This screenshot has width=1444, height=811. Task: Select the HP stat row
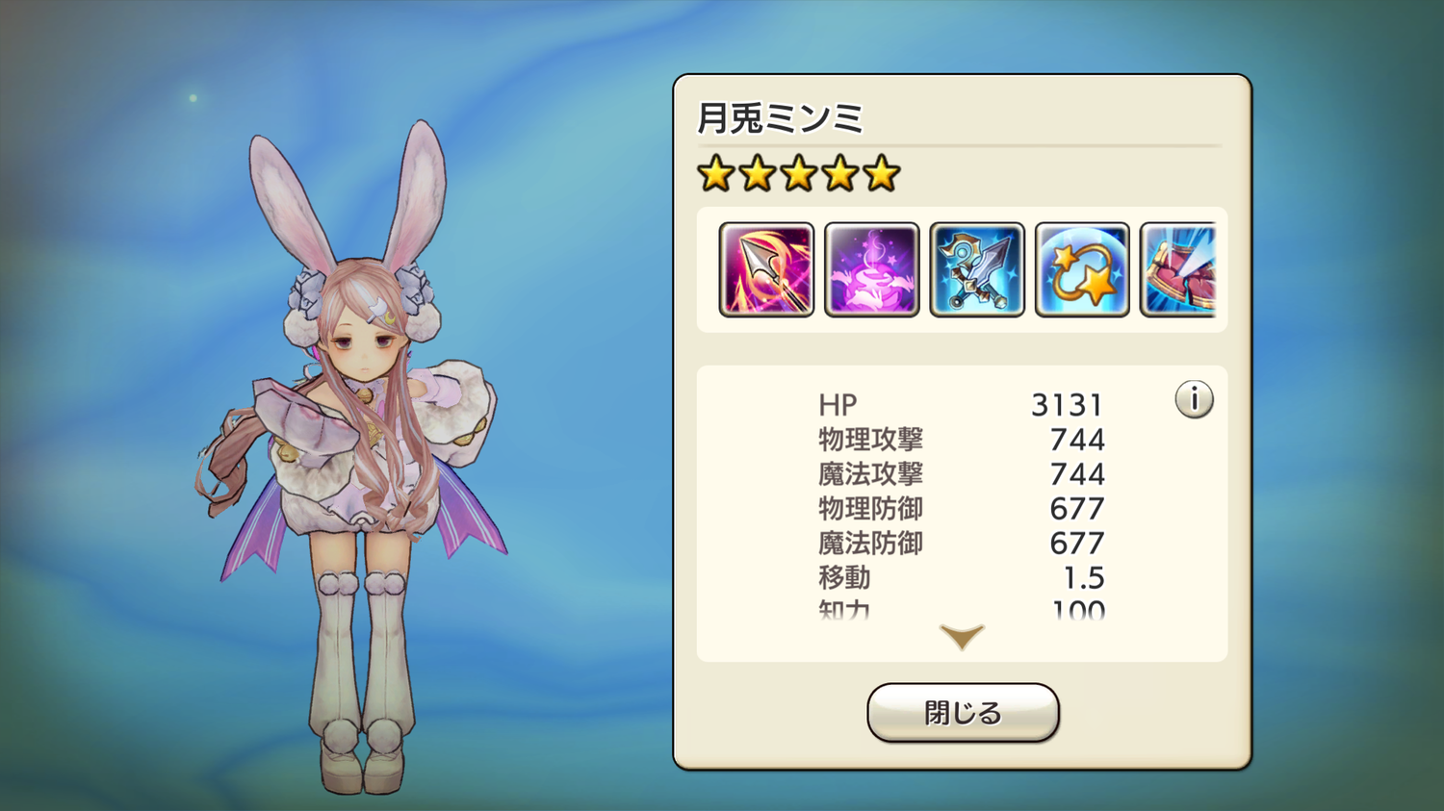(962, 405)
